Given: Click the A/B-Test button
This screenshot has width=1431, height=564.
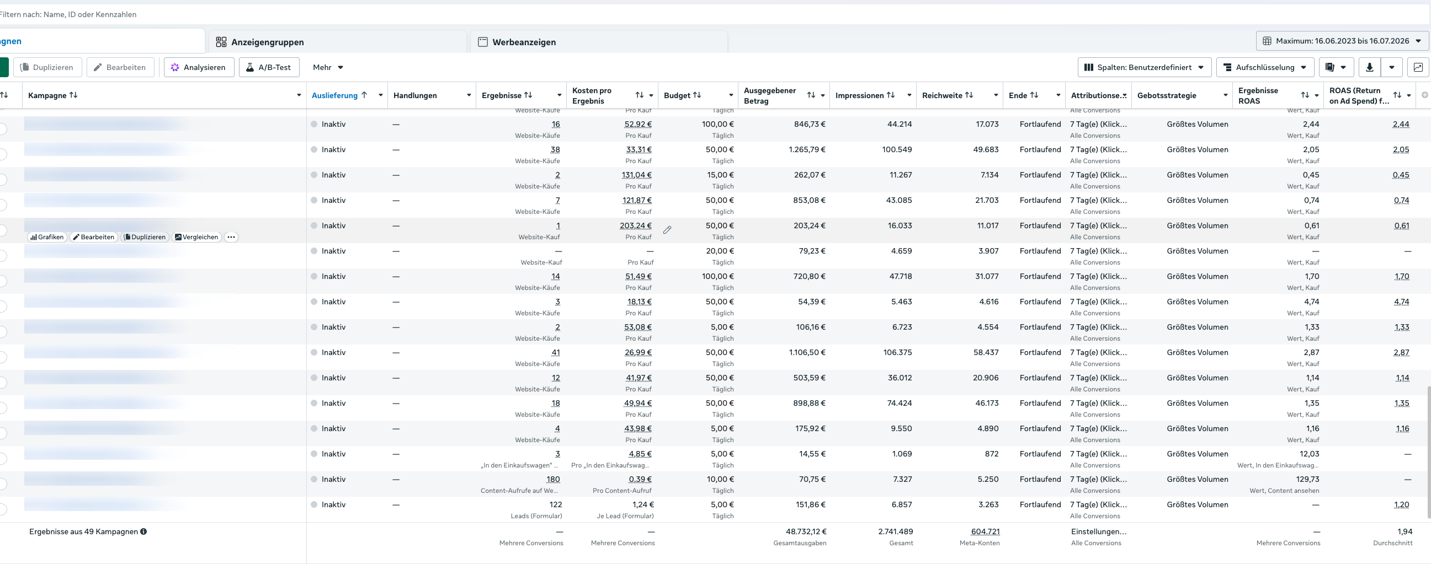Looking at the screenshot, I should (x=269, y=67).
